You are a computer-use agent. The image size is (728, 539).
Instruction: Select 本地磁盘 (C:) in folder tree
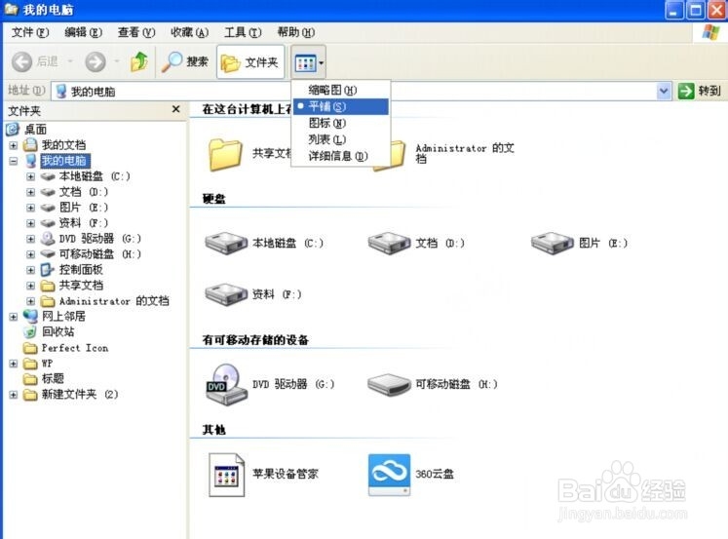tap(95, 176)
